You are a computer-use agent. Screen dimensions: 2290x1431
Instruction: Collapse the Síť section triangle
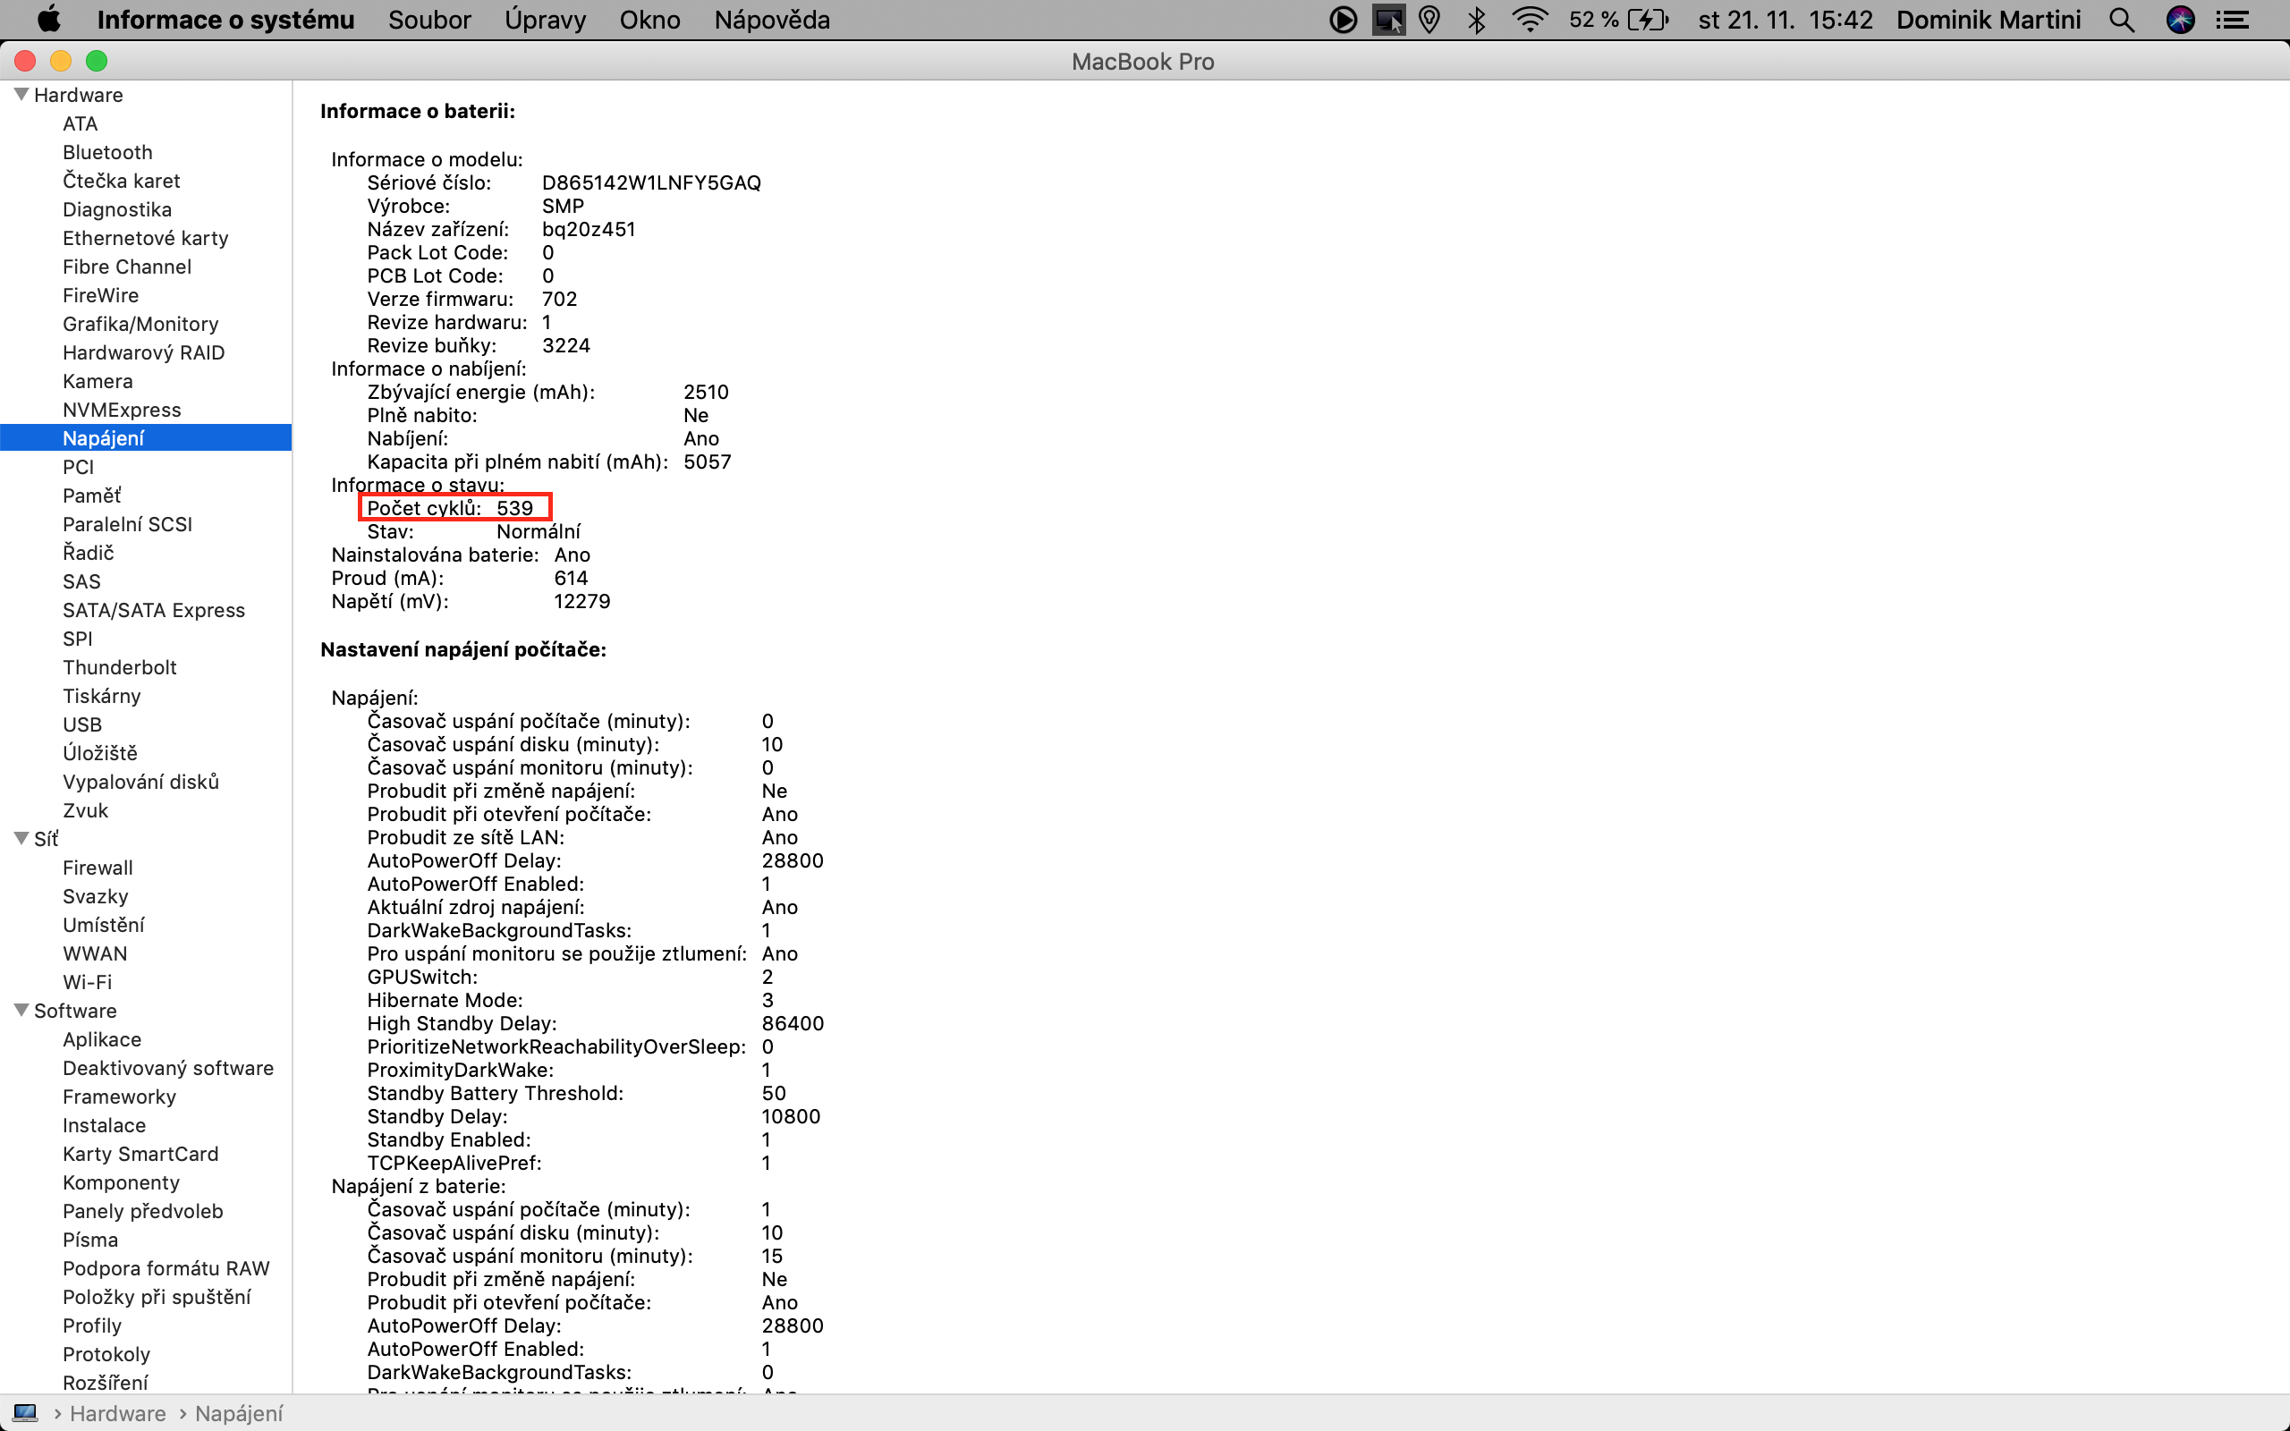coord(21,839)
